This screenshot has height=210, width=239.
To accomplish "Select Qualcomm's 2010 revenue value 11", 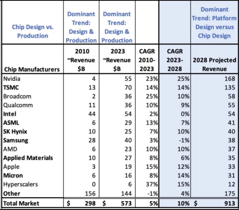I will click(92, 105).
